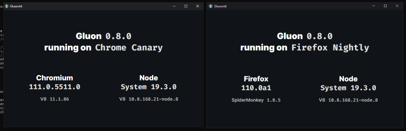Click the Node heading in Chrome Canary window
The image size is (406, 131).
pos(149,78)
